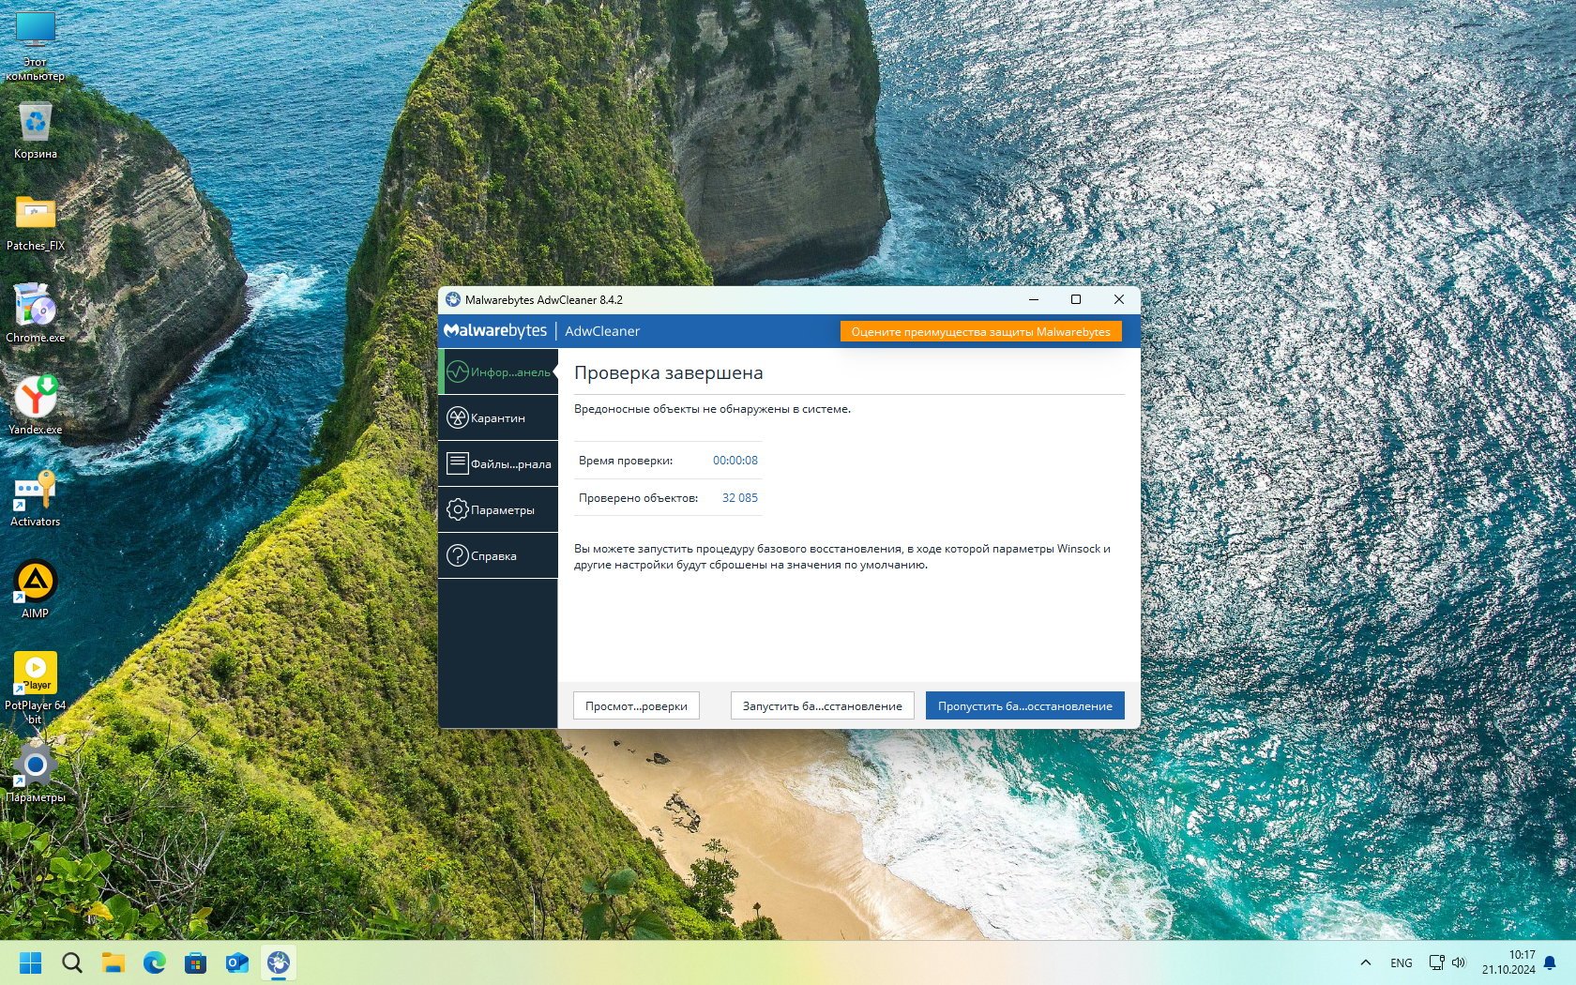Open the Параметры sidebar section
The image size is (1576, 985).
(498, 509)
